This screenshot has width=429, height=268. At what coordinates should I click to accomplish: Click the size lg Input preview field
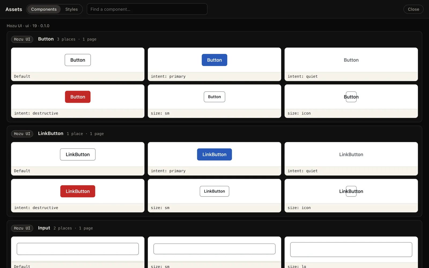point(351,250)
